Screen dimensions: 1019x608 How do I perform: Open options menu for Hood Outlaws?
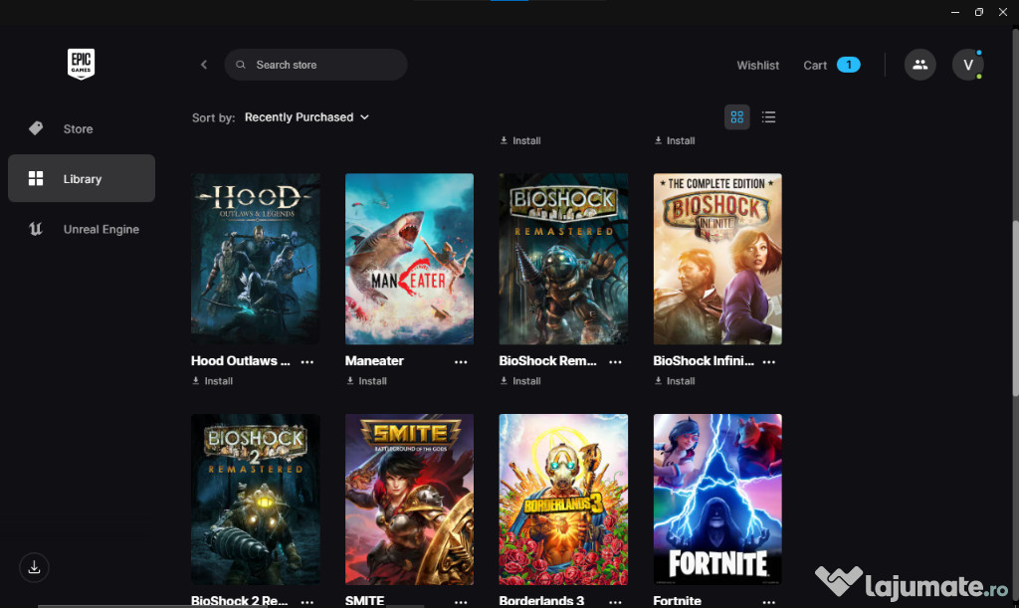tap(307, 362)
